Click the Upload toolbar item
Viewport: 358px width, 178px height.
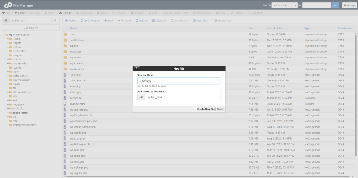[x=65, y=13]
